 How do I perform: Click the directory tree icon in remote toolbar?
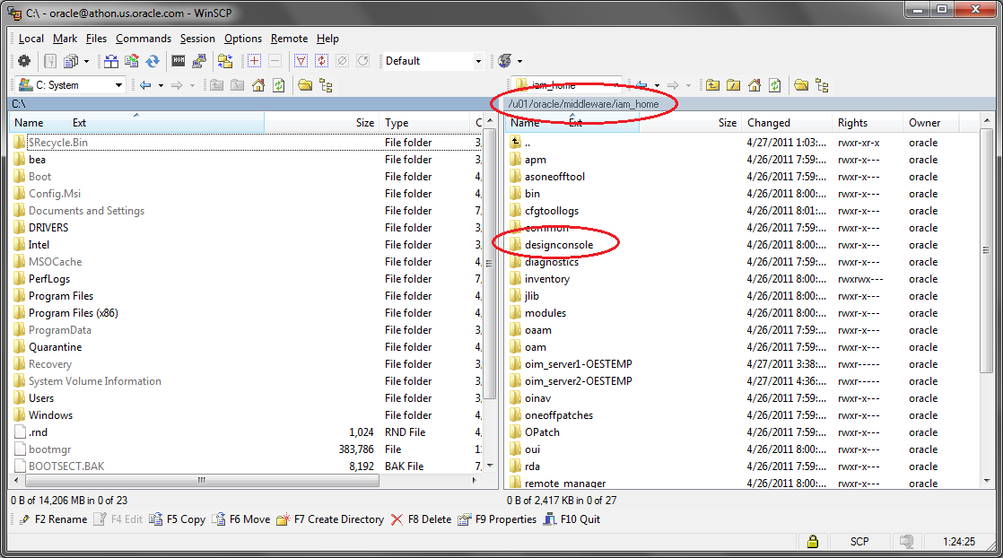pyautogui.click(x=824, y=87)
